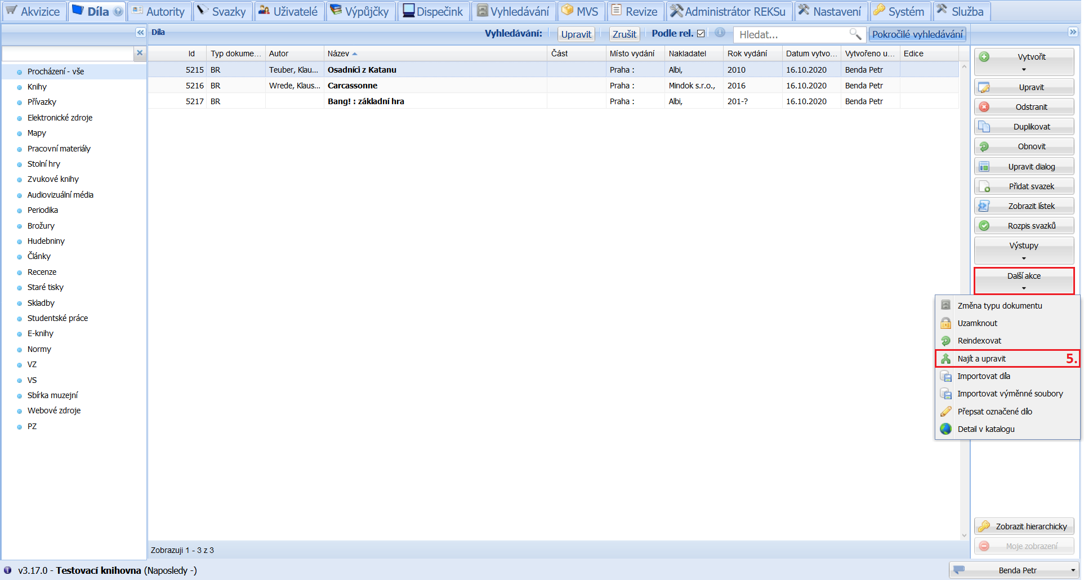Screen dimensions: 1084x580
Task: Click the help icon on the Díla tab
Action: tap(118, 11)
